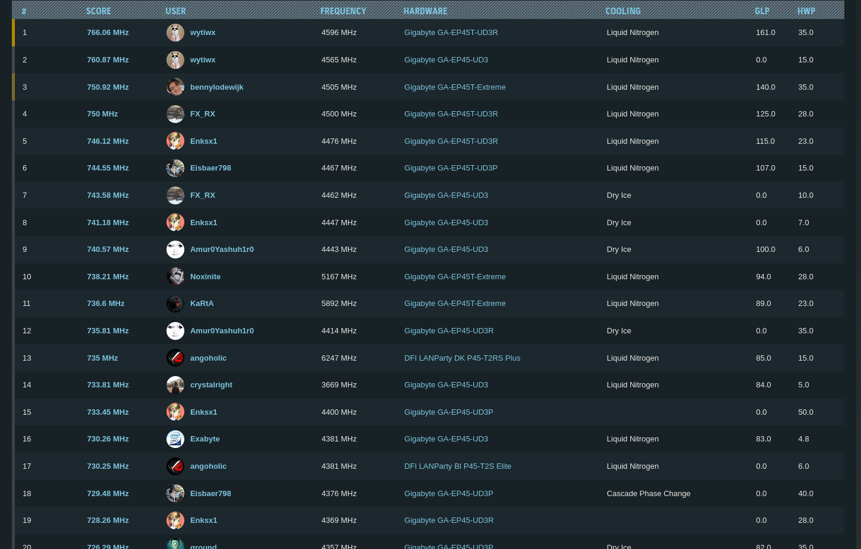
Task: Click Amur0Yashuh1r0's avatar in the rank 12 row
Action: point(175,331)
